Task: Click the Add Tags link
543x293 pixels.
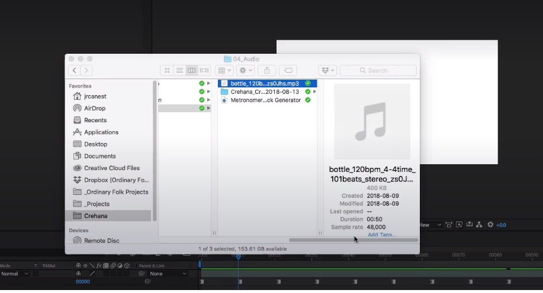Action: pos(381,235)
